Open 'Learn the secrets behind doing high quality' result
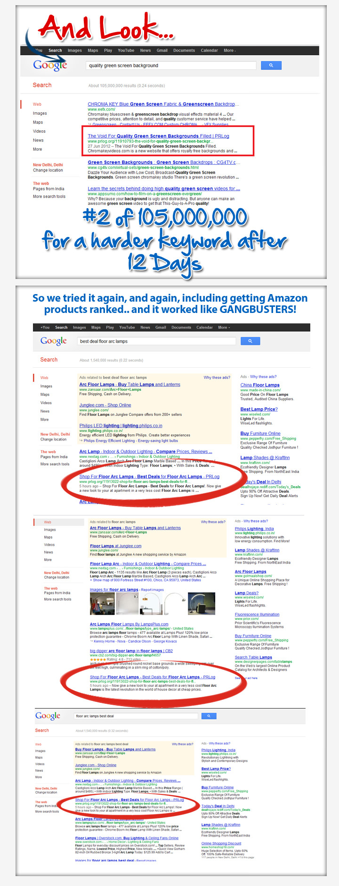This screenshot has height=886, width=339. point(164,188)
